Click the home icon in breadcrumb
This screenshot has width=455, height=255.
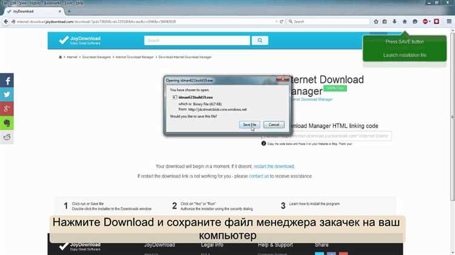click(60, 57)
